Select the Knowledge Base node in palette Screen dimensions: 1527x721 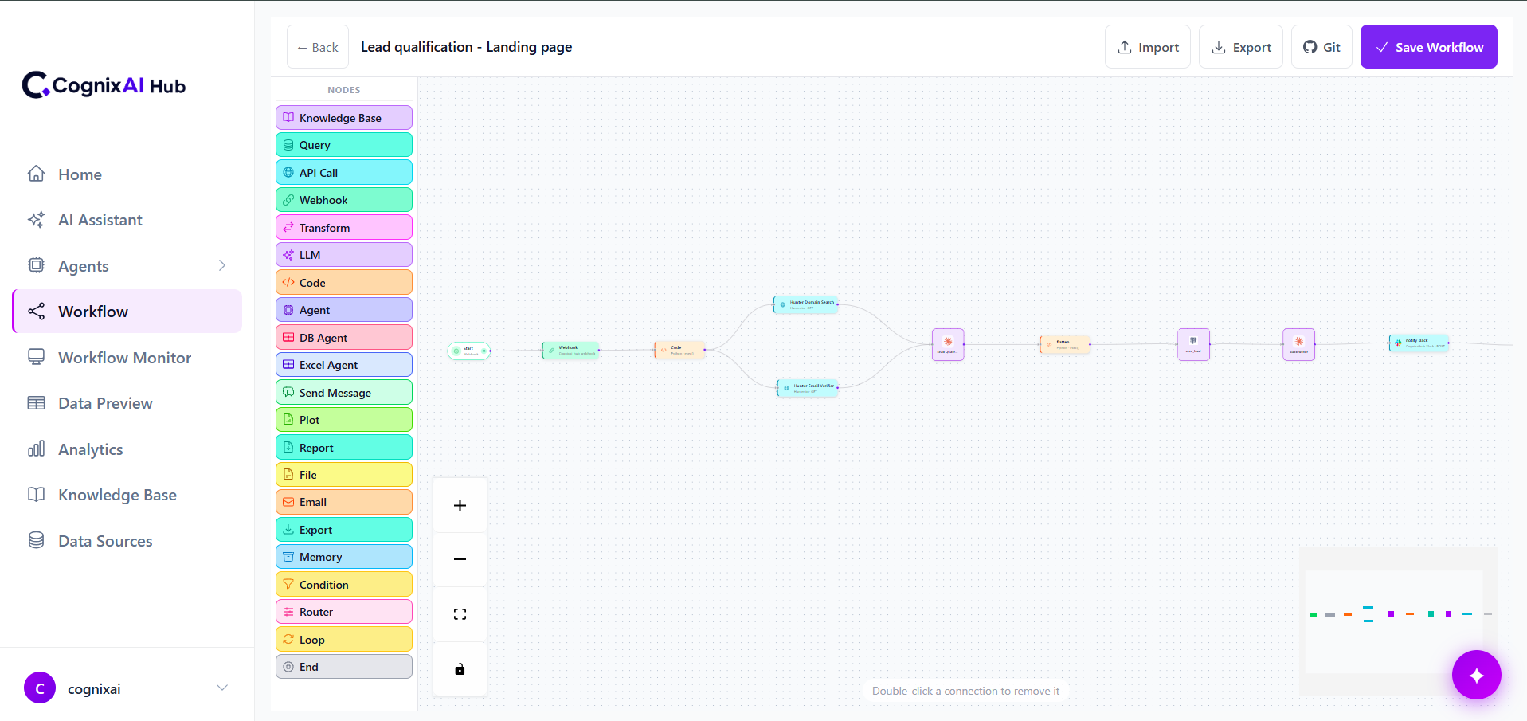click(344, 118)
